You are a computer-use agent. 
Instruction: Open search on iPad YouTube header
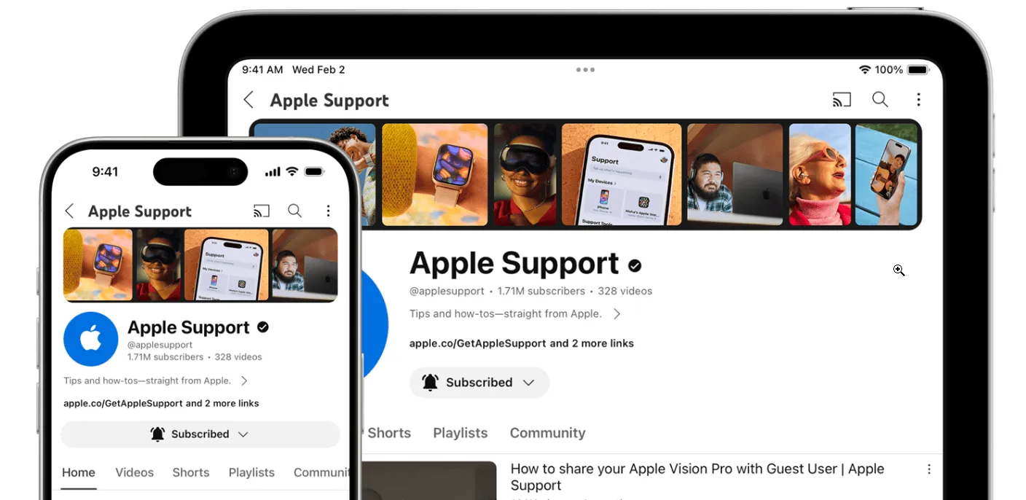click(880, 100)
